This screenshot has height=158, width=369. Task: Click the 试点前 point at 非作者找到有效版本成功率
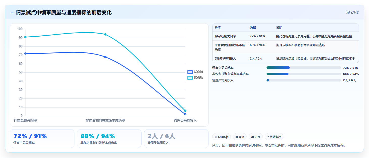click(105, 57)
